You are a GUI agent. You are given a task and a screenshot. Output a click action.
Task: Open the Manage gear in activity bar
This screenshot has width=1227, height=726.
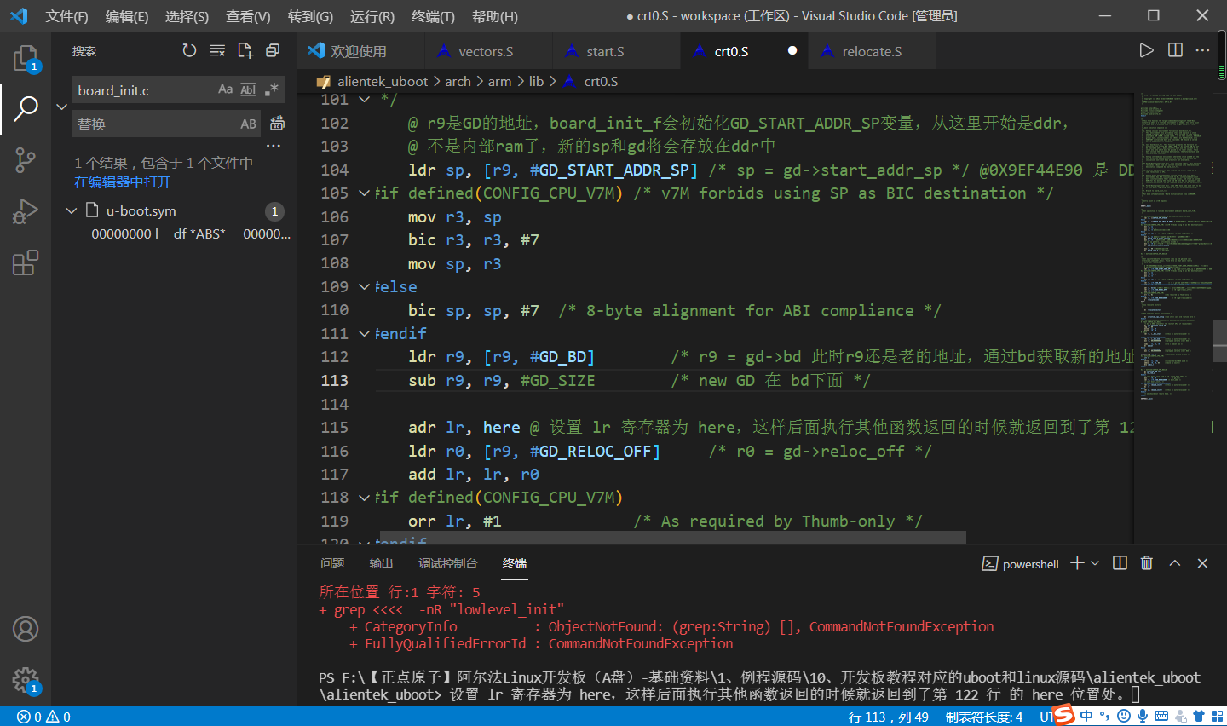tap(26, 680)
